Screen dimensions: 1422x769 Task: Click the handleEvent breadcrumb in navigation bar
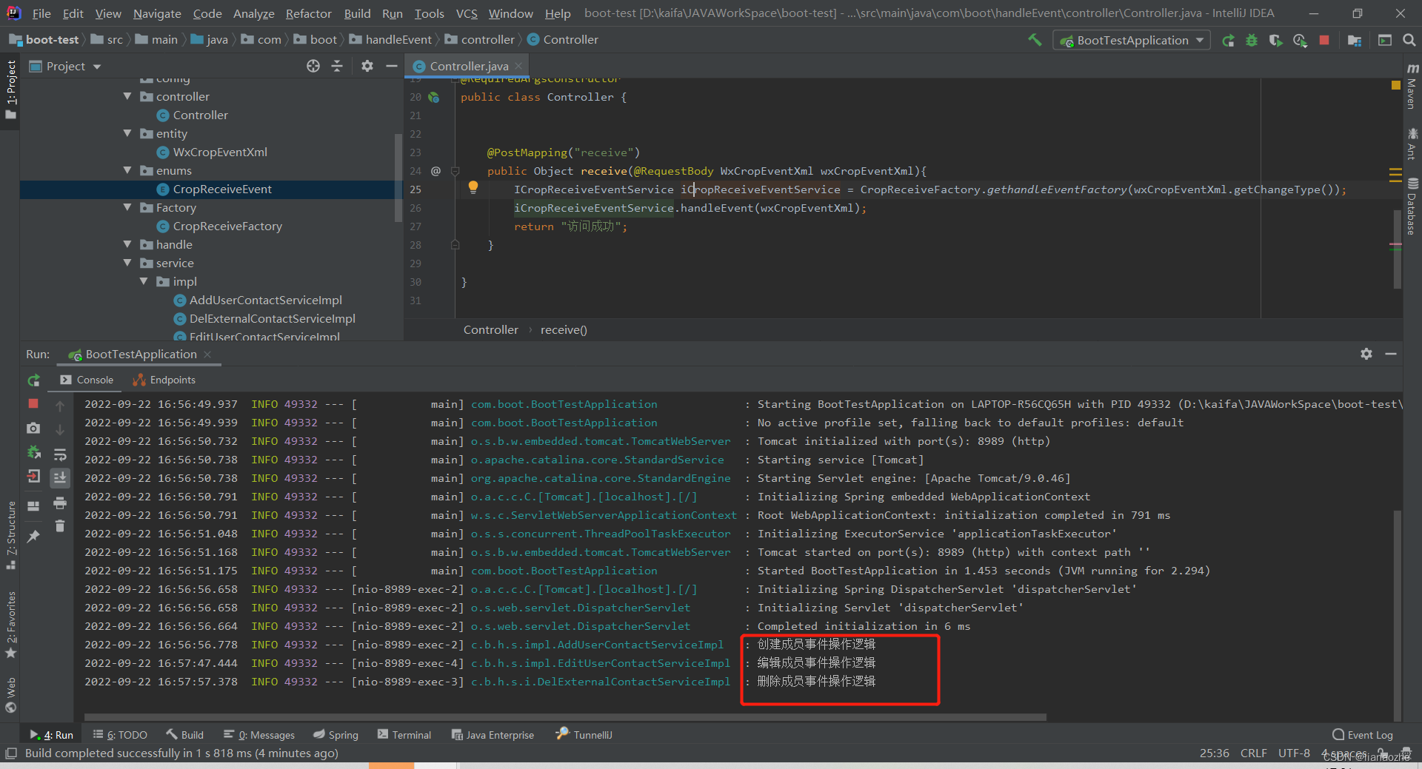click(x=398, y=40)
